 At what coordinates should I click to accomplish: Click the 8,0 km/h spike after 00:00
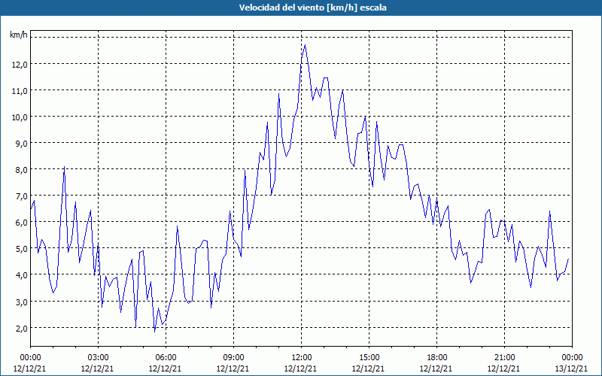64,167
